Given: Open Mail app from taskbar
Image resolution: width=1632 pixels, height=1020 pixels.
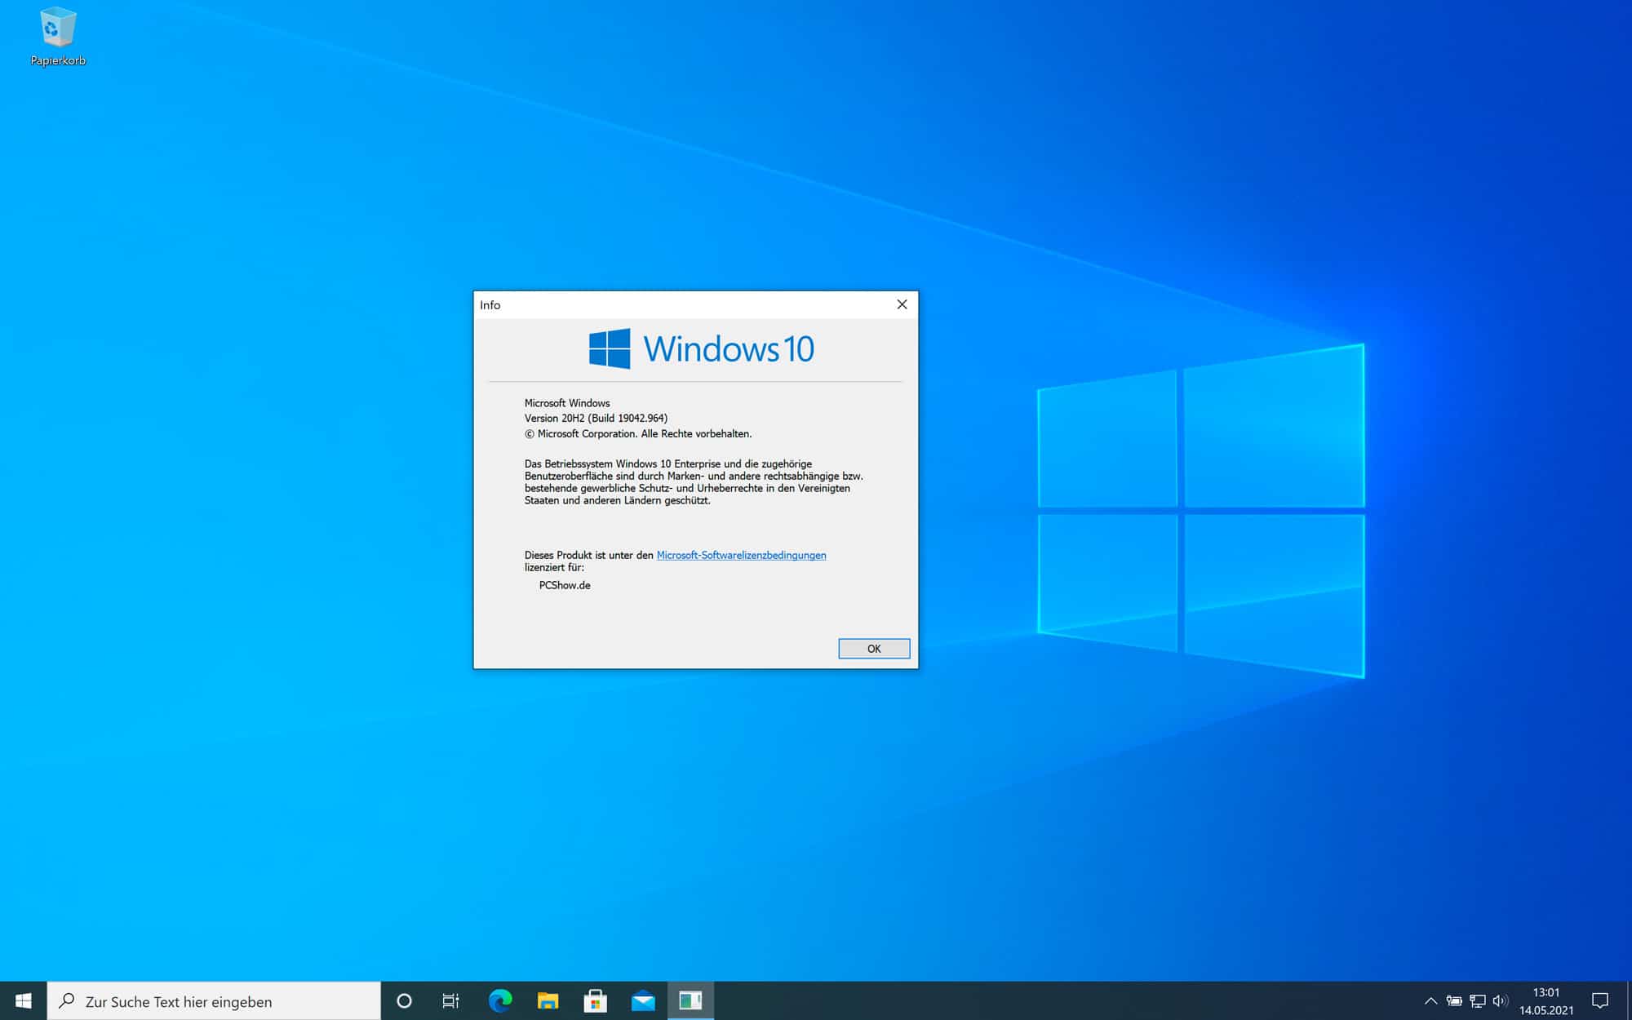Looking at the screenshot, I should (x=643, y=1000).
